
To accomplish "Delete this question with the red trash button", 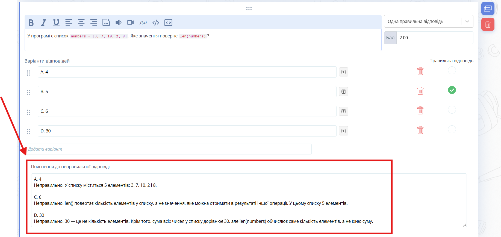I will [488, 24].
